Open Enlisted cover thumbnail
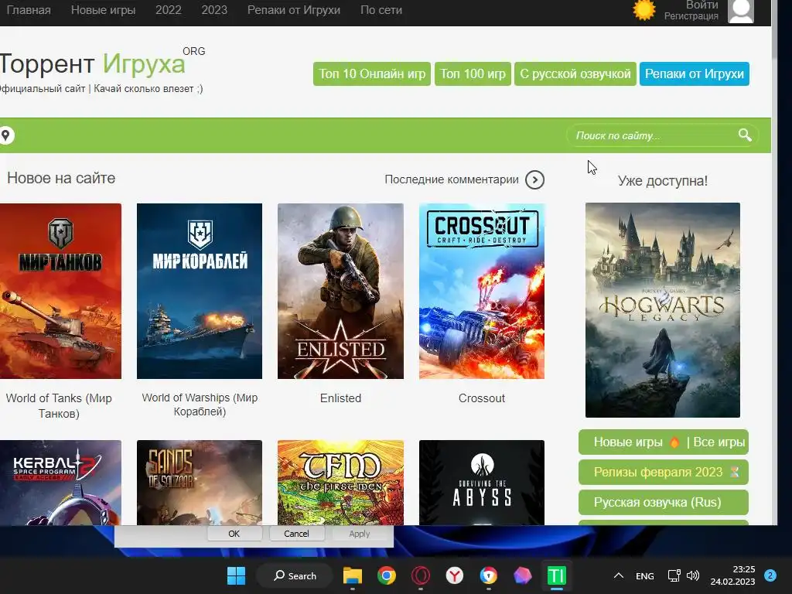 point(340,291)
